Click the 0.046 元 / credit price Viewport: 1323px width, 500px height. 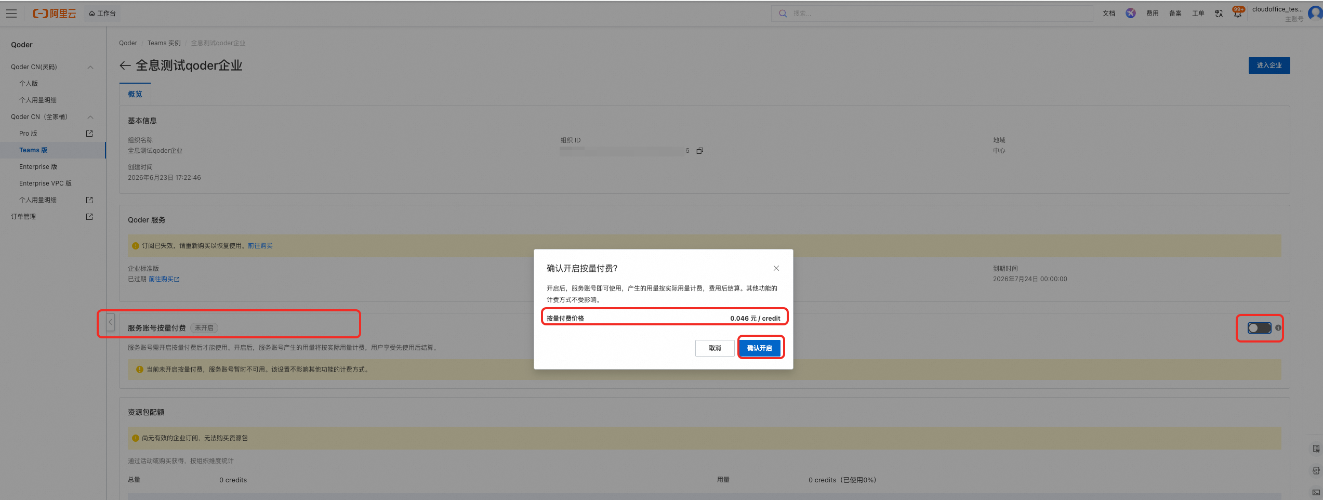(755, 319)
